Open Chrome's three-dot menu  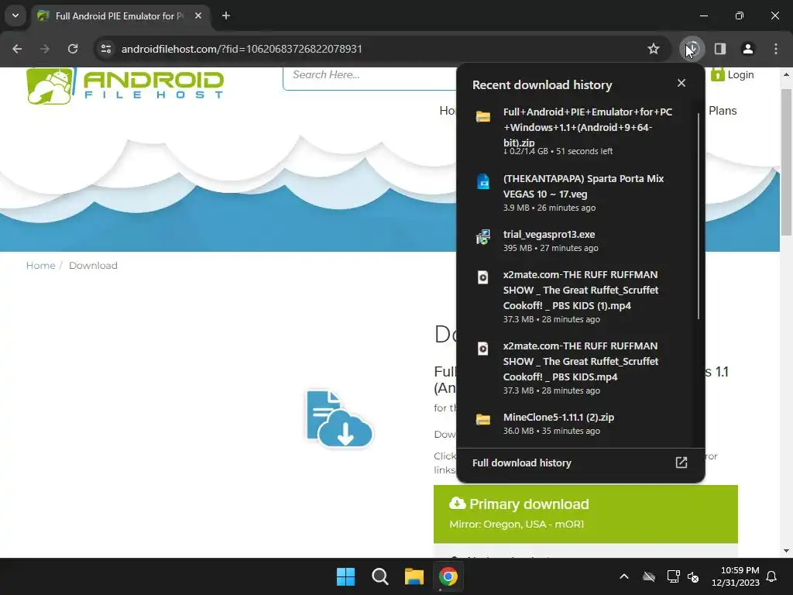(x=776, y=49)
